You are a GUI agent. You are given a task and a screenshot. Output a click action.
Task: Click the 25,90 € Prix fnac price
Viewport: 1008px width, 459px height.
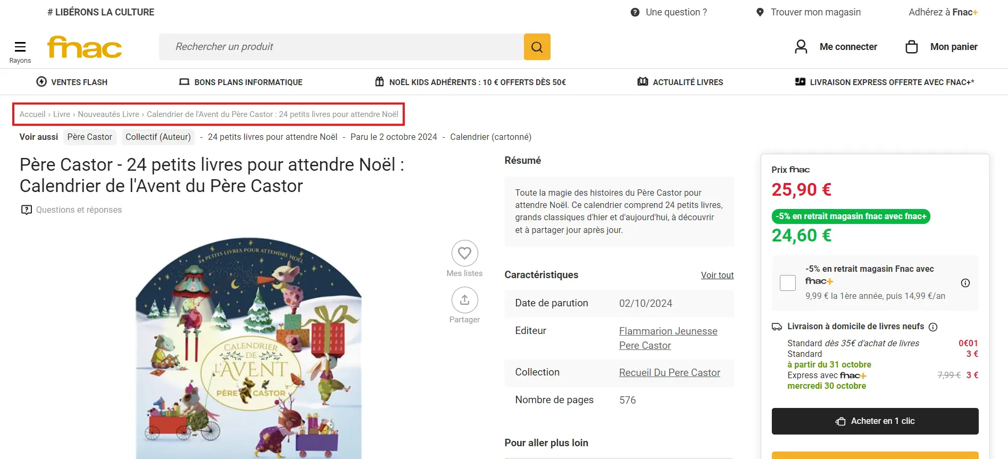(802, 189)
